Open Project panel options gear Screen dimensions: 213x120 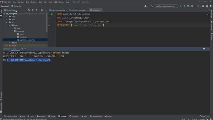pyautogui.click(x=42, y=10)
